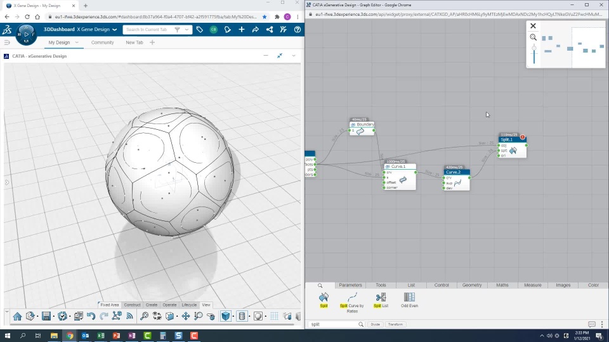This screenshot has width=609, height=342.
Task: Click the Transform suggestion button
Action: click(395, 324)
